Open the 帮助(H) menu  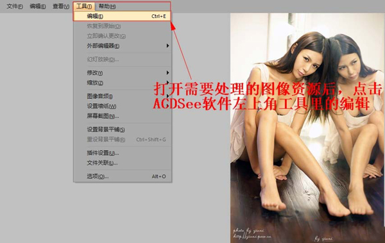(107, 6)
